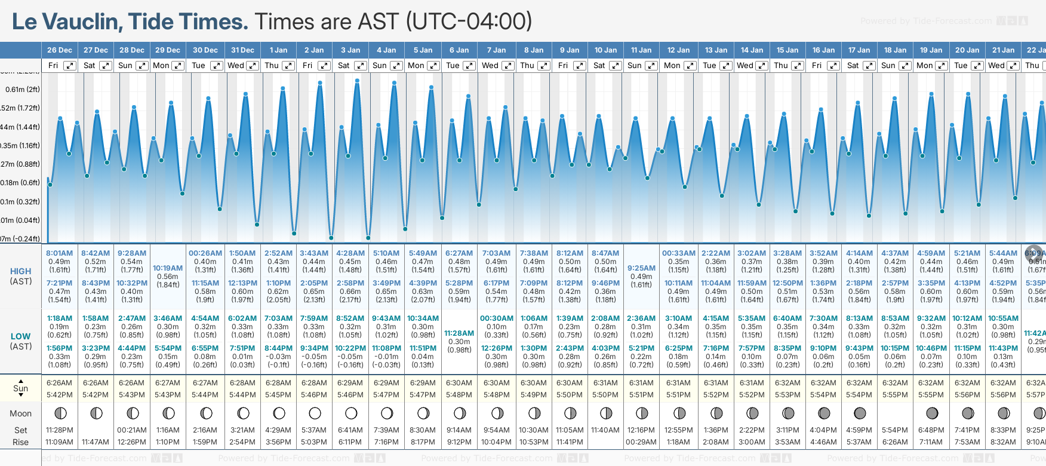Expand the Fri 26 Dec day view
The height and width of the screenshot is (466, 1046).
tap(70, 66)
